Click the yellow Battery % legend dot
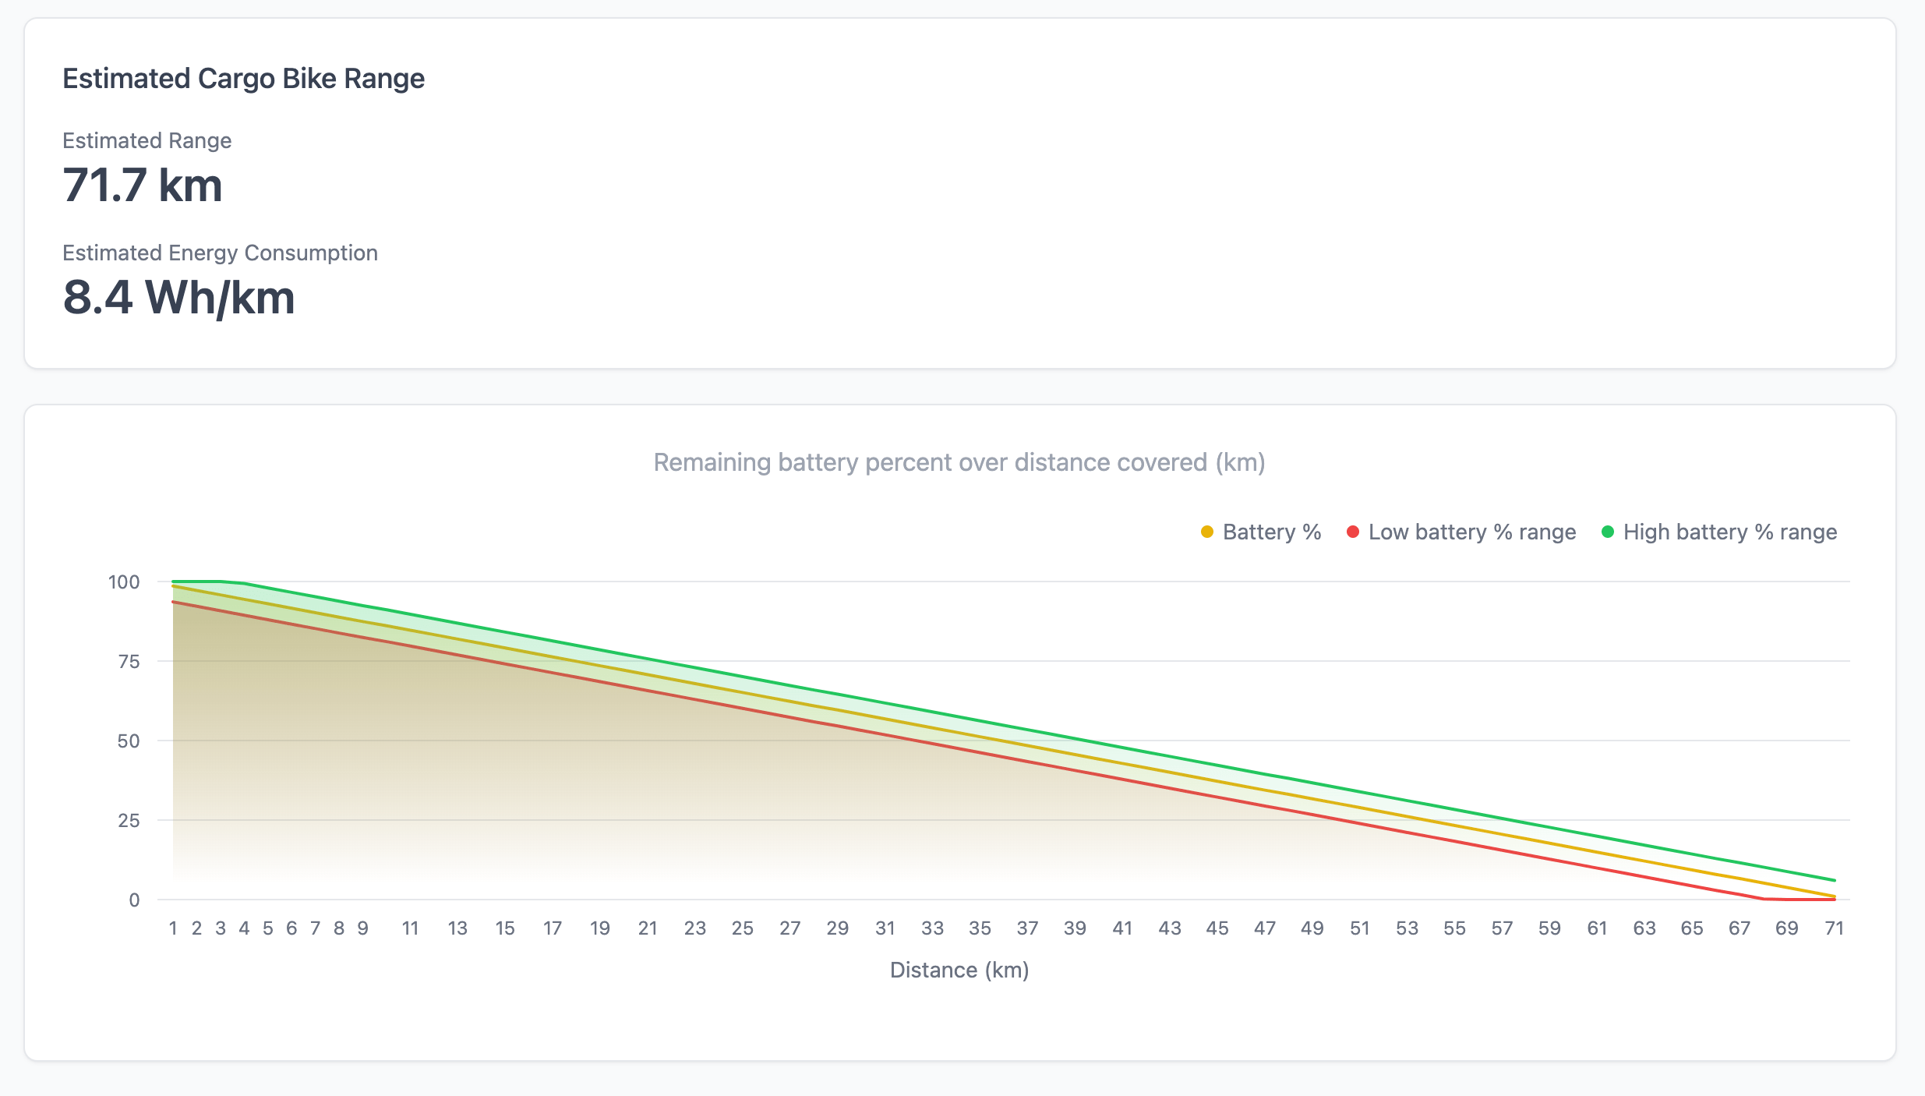1925x1096 pixels. click(1207, 532)
